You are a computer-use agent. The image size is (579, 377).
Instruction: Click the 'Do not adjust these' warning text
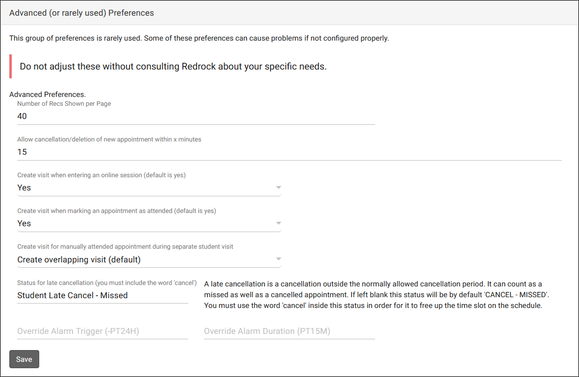pos(173,67)
